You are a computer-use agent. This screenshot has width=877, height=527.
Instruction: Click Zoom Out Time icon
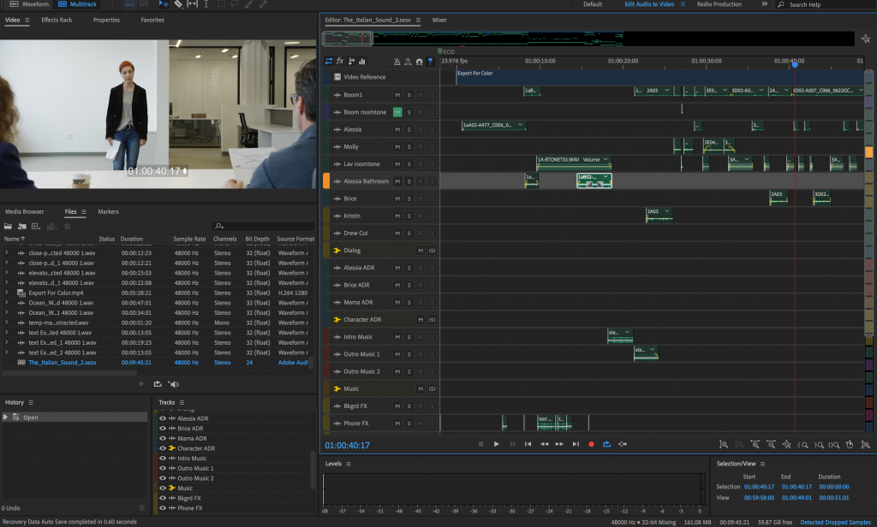(x=771, y=445)
